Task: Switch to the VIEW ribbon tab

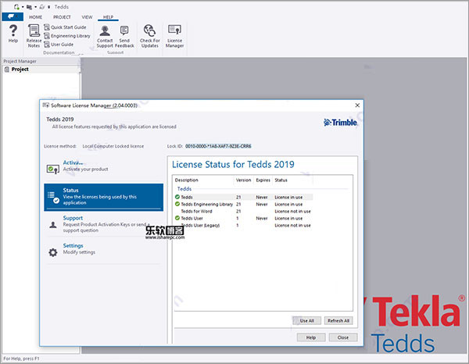Action: [87, 17]
